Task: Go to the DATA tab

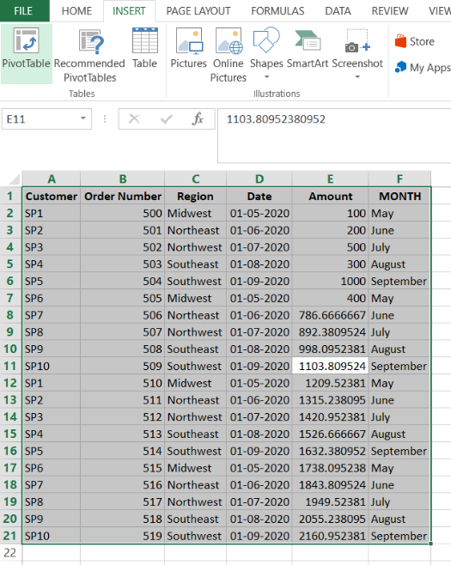Action: click(338, 11)
